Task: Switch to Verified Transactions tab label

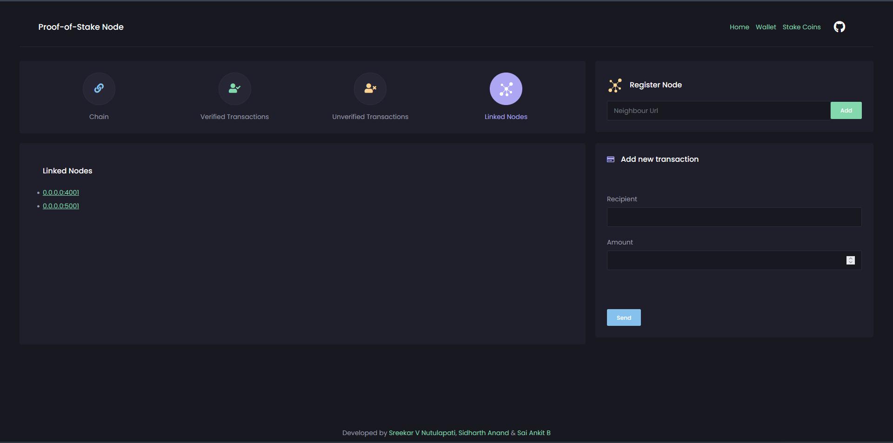Action: (x=234, y=117)
